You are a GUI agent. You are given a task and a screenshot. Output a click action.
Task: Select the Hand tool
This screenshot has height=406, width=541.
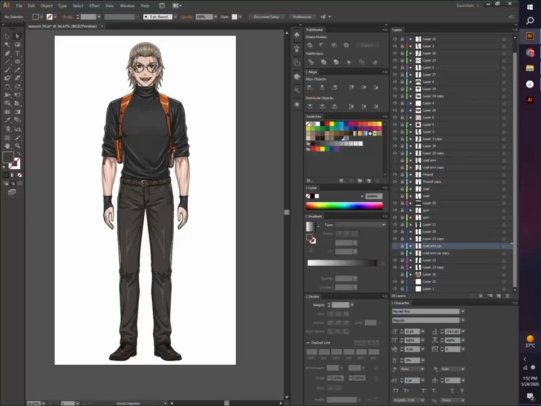click(7, 145)
